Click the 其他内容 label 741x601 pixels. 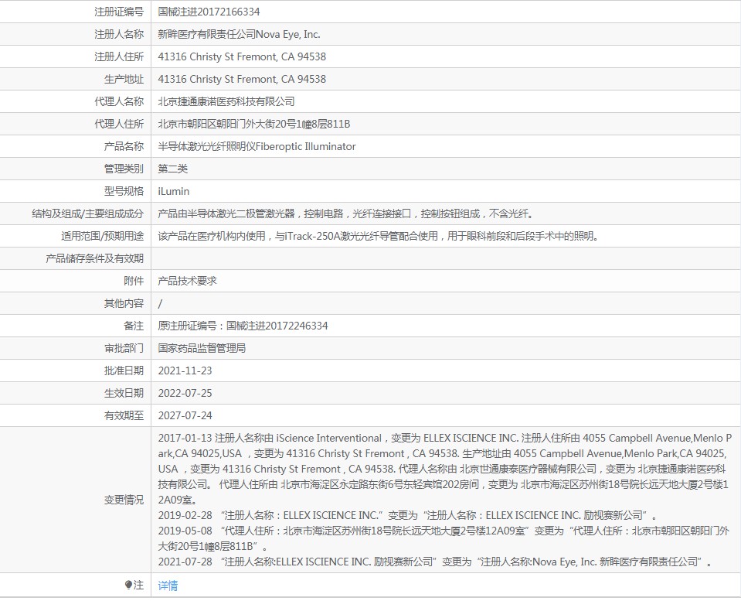pos(124,303)
